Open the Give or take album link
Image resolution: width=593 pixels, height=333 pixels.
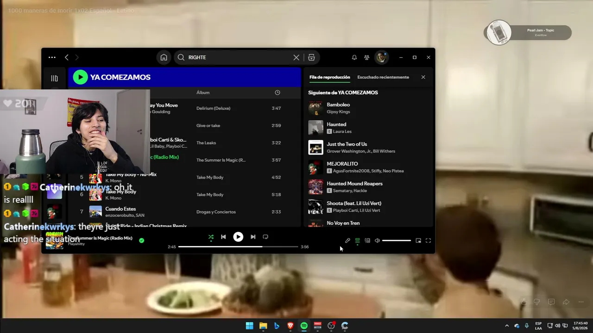click(x=208, y=126)
